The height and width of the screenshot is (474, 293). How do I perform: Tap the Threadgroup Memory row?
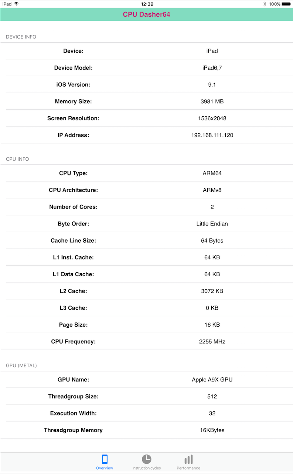[x=147, y=430]
